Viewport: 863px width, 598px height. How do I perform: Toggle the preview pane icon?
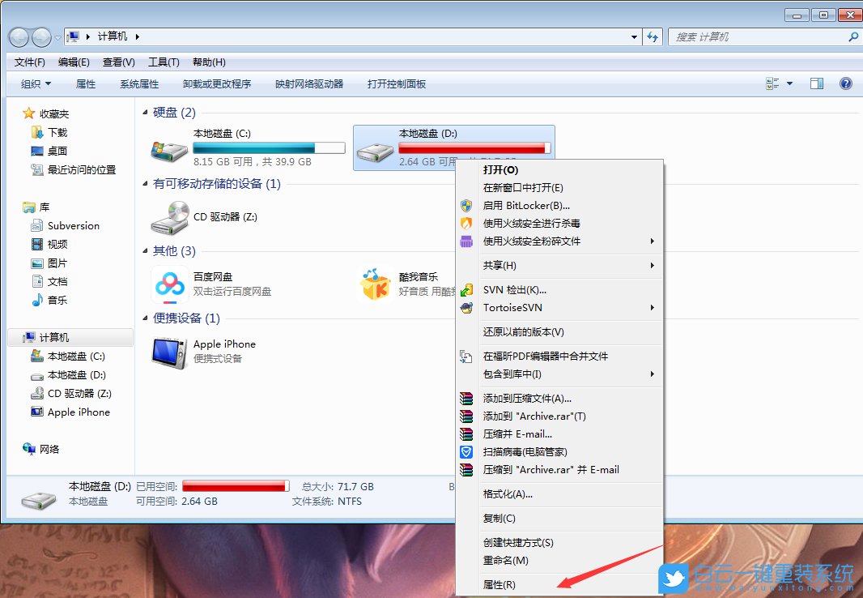pos(817,83)
